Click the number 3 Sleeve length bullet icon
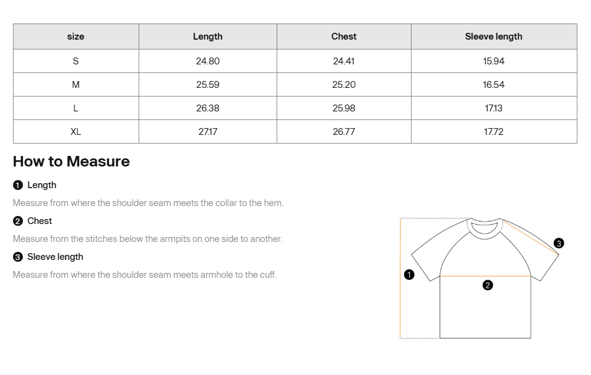Screen dimensions: 591x375 [x=18, y=257]
